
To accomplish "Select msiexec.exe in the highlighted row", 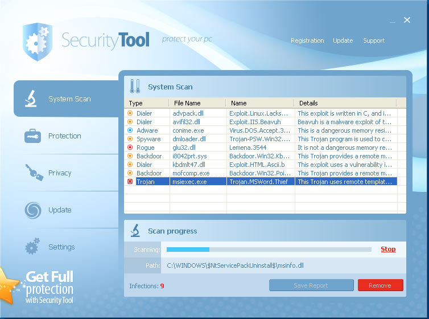I will click(189, 182).
